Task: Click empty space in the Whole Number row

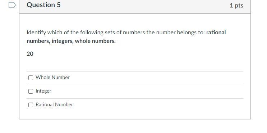Action: click(x=153, y=78)
